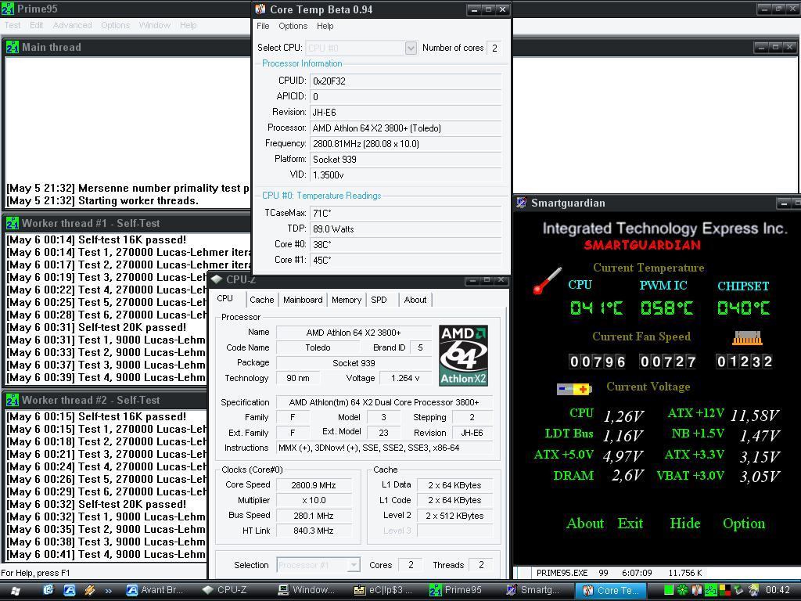The height and width of the screenshot is (601, 801).
Task: Click the ATX +12V reading 11,58V
Action: [755, 416]
